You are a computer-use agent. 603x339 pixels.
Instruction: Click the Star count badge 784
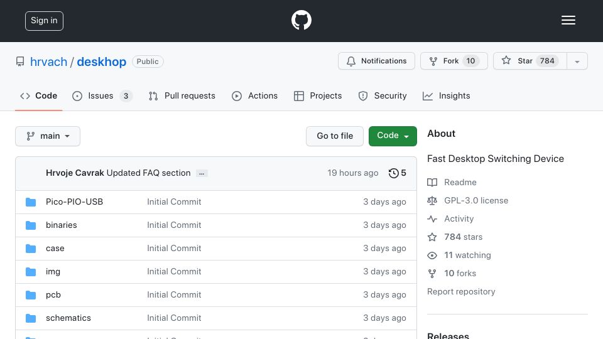[547, 61]
